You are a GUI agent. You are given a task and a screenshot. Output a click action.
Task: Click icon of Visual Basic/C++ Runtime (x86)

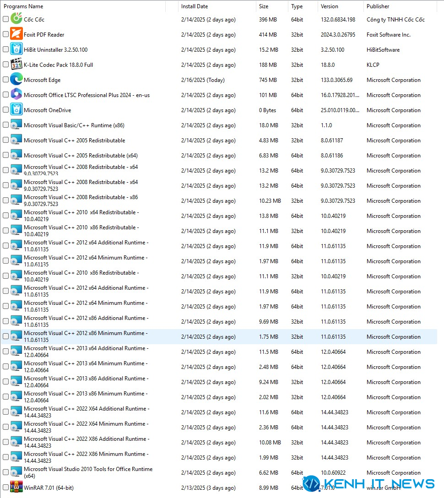pyautogui.click(x=16, y=124)
